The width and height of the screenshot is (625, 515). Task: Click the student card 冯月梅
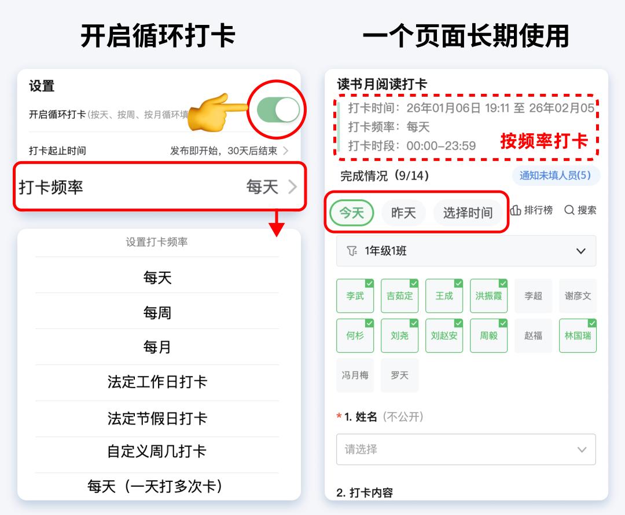pyautogui.click(x=355, y=375)
